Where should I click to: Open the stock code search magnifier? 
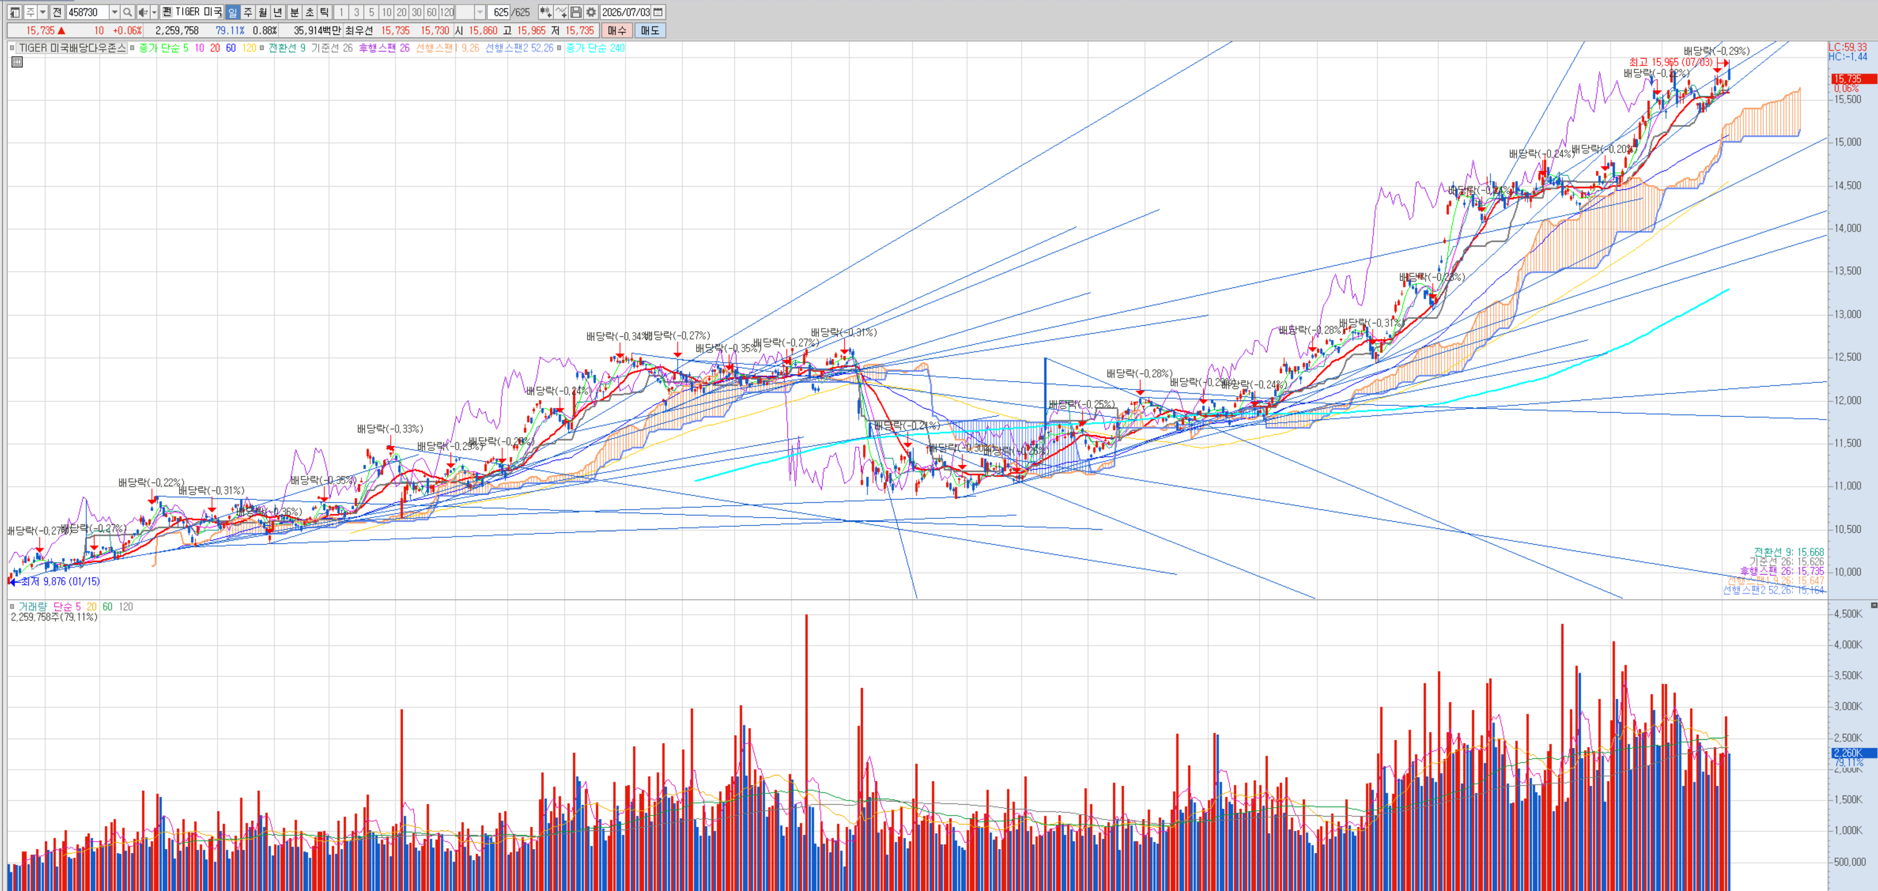[x=128, y=13]
